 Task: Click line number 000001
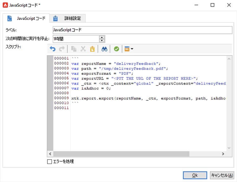pyautogui.click(x=62, y=58)
